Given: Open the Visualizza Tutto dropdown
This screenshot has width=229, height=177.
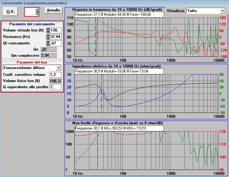Looking at the screenshot, I should click(x=222, y=10).
